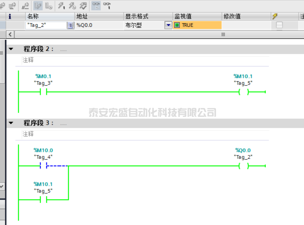Click modify with trigger lightning-clock icon
Viewport: 304px width, 225px height.
pos(72,5)
